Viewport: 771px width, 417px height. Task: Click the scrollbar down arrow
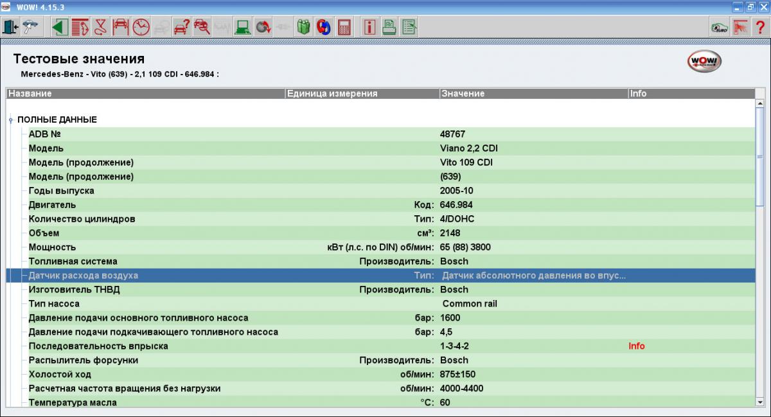tap(760, 403)
